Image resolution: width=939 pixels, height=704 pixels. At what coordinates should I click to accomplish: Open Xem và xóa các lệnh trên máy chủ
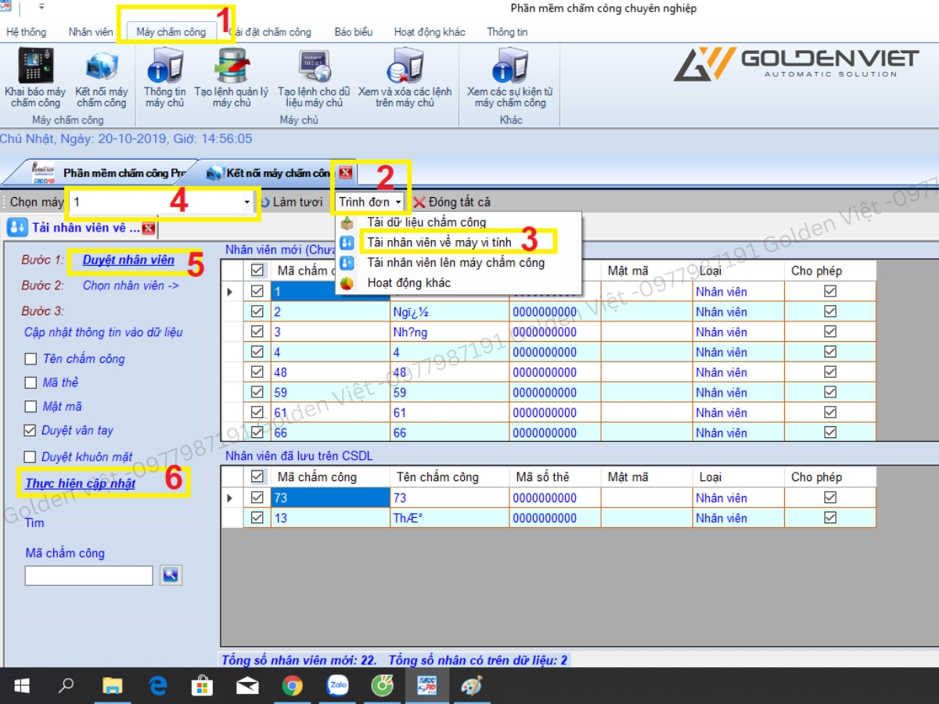[x=405, y=67]
